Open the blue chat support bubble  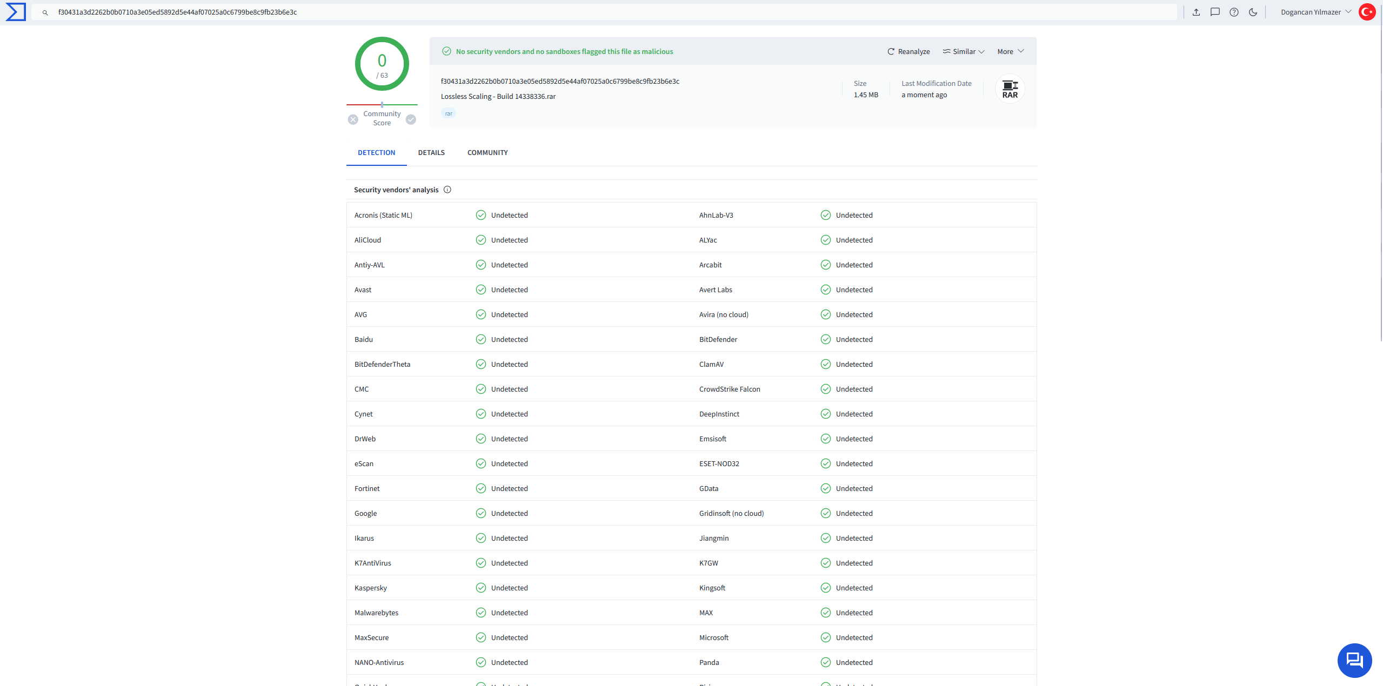(x=1354, y=660)
